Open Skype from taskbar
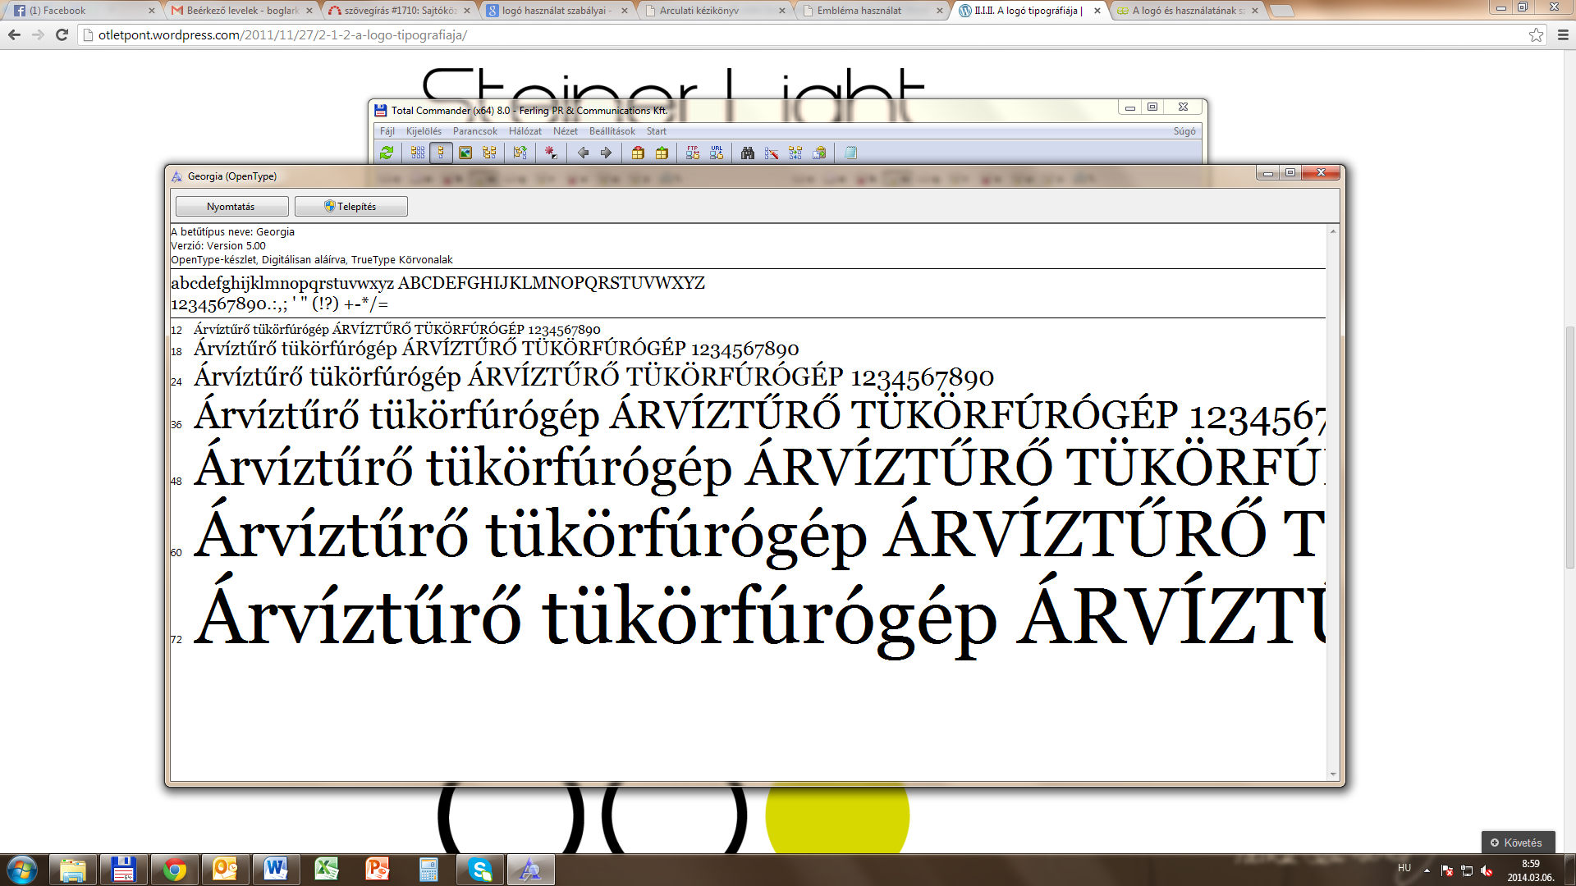The width and height of the screenshot is (1576, 886). [479, 870]
